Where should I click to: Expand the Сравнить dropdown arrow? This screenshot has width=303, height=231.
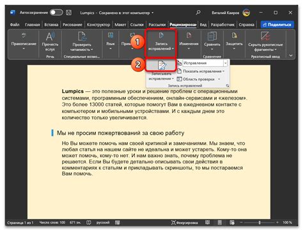[x=212, y=49]
